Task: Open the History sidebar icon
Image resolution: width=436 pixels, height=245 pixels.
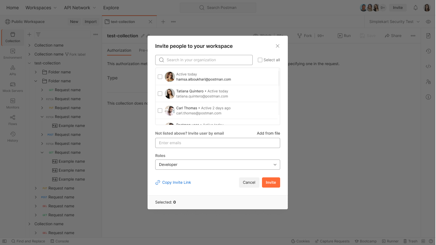Action: [x=13, y=137]
